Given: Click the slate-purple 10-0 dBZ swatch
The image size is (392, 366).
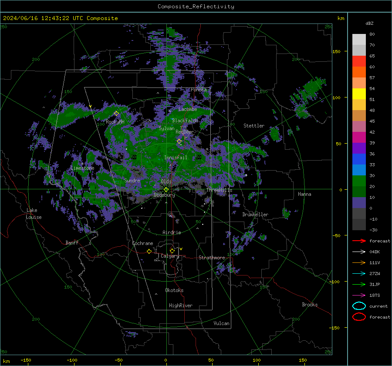Looking at the screenshot, I should [359, 203].
